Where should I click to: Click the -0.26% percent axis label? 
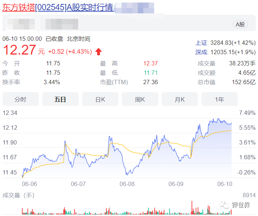click(246, 172)
